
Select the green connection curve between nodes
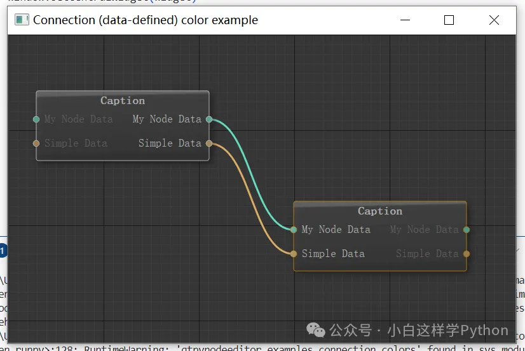252,175
